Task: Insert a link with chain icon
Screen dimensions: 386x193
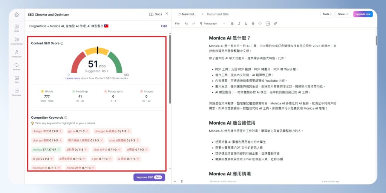Action: 275,24
